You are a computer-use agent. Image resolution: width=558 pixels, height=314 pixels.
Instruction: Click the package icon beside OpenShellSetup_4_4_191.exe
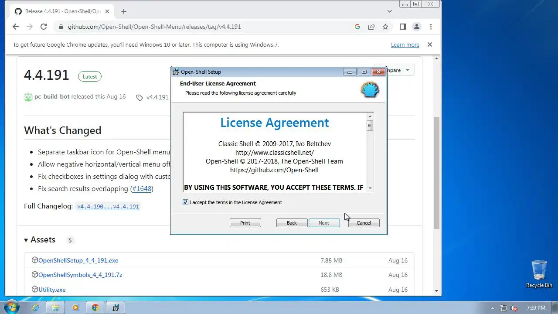(x=35, y=260)
